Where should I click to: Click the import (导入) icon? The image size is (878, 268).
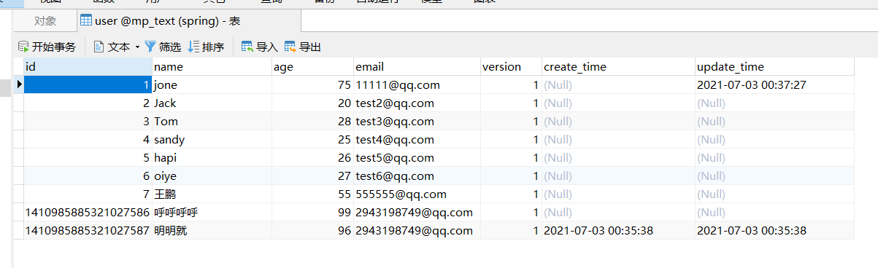point(247,47)
